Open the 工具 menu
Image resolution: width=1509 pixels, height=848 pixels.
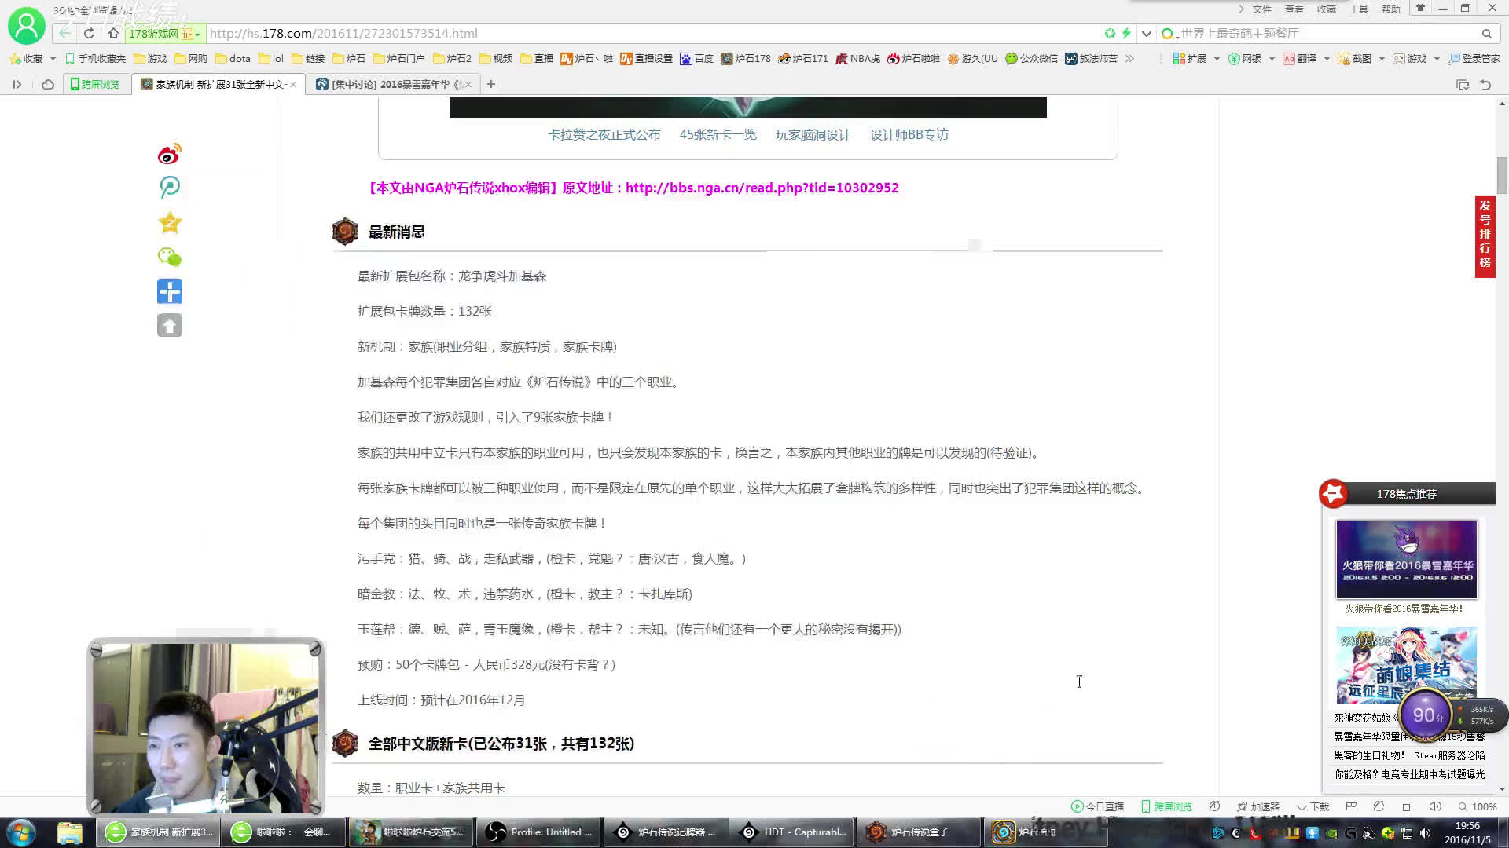(1359, 9)
